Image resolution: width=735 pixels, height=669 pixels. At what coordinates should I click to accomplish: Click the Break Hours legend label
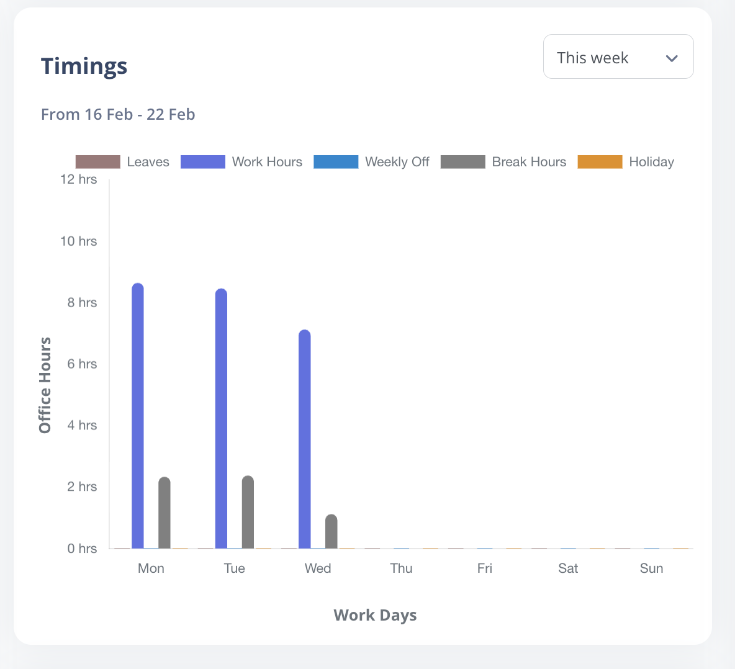tap(530, 162)
